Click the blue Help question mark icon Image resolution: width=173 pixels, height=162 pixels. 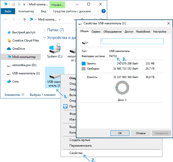pos(104,11)
